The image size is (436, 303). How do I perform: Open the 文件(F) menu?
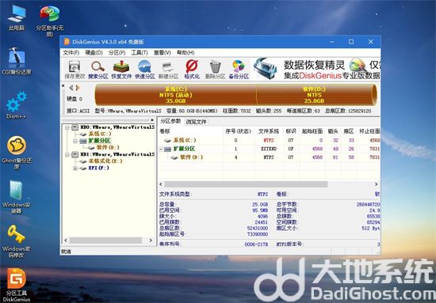tap(71, 52)
